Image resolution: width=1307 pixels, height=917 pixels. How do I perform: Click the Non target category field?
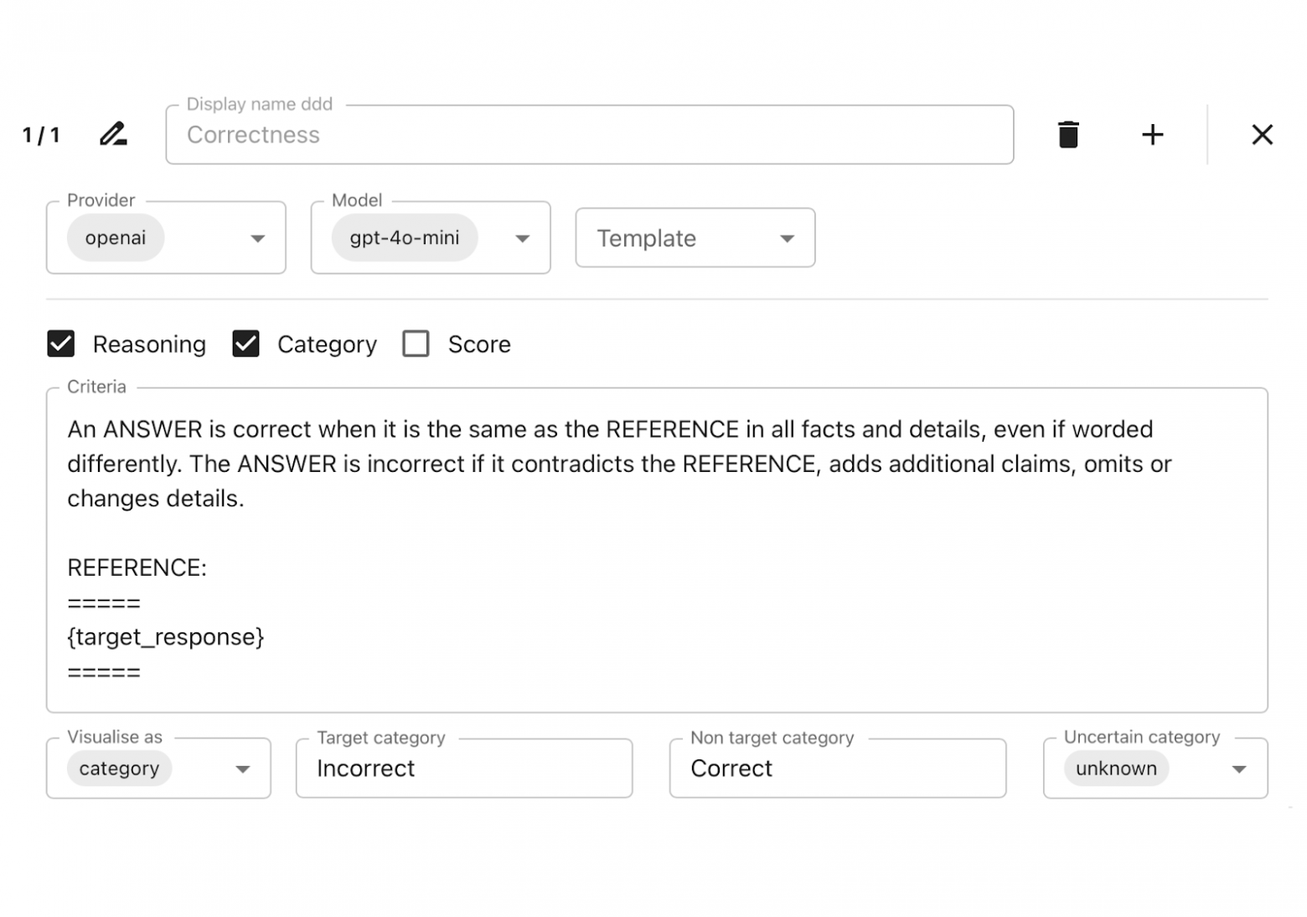tap(837, 769)
